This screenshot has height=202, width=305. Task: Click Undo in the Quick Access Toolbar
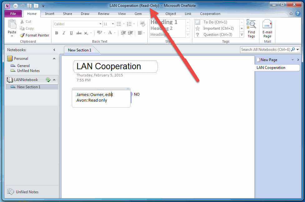pyautogui.click(x=23, y=6)
